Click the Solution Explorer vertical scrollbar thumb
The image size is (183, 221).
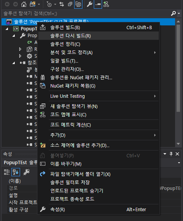178,68
